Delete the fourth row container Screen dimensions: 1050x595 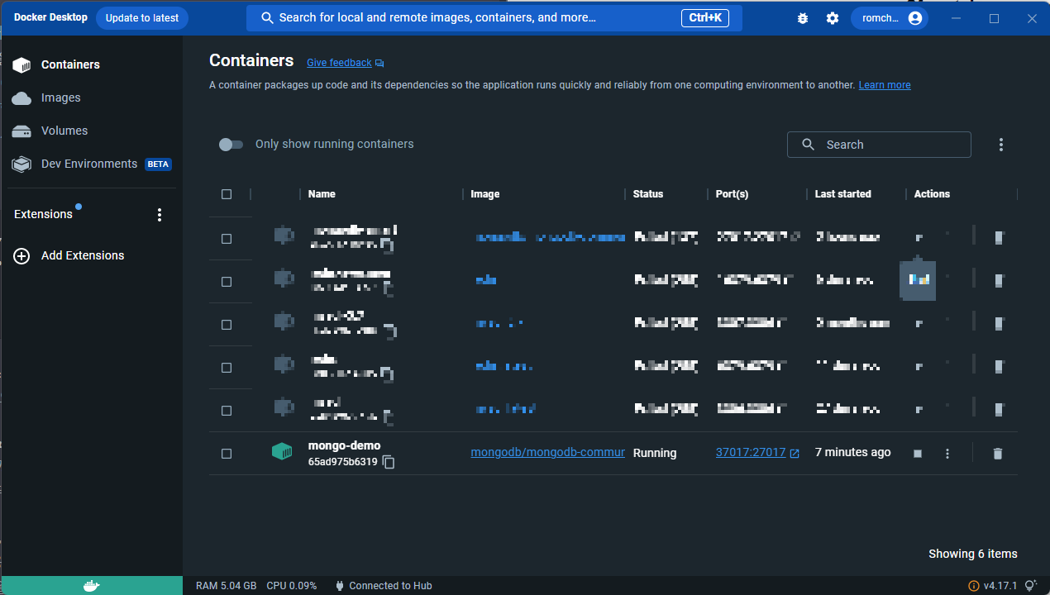(1000, 368)
